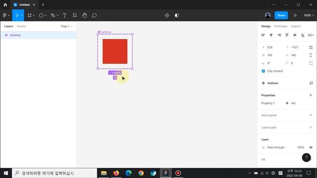This screenshot has height=178, width=317.
Task: Open the Frame tools dropdown arrow
Action: tap(34, 15)
